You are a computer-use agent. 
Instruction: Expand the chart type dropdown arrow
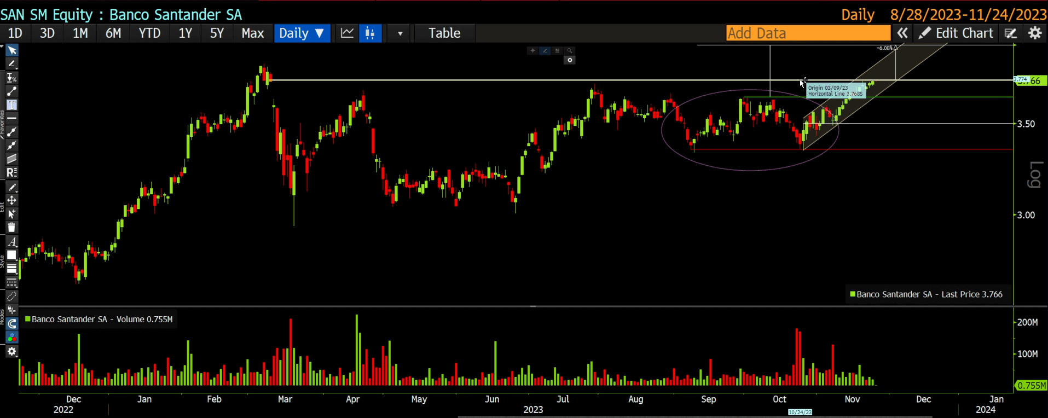click(400, 33)
